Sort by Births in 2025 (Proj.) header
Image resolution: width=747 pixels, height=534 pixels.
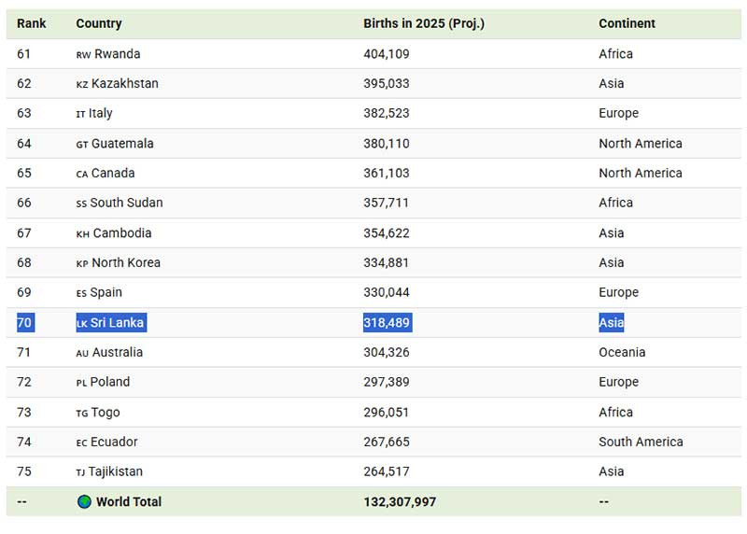click(424, 23)
